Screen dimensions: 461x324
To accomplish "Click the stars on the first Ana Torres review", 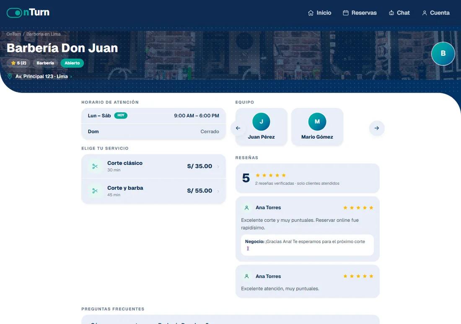I will pyautogui.click(x=358, y=208).
